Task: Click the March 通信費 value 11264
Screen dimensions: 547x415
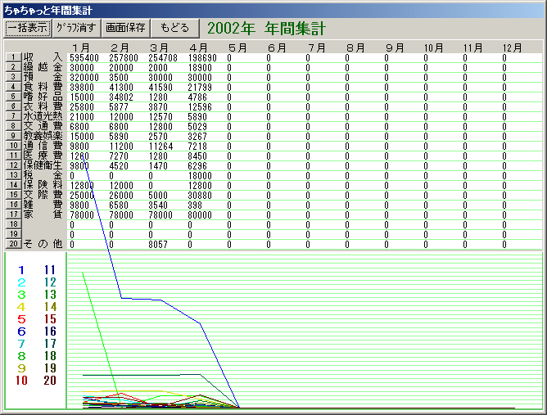Action: tap(160, 147)
